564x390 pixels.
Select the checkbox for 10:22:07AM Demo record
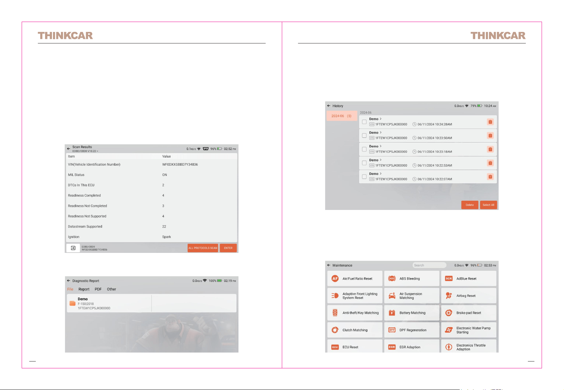(x=364, y=177)
